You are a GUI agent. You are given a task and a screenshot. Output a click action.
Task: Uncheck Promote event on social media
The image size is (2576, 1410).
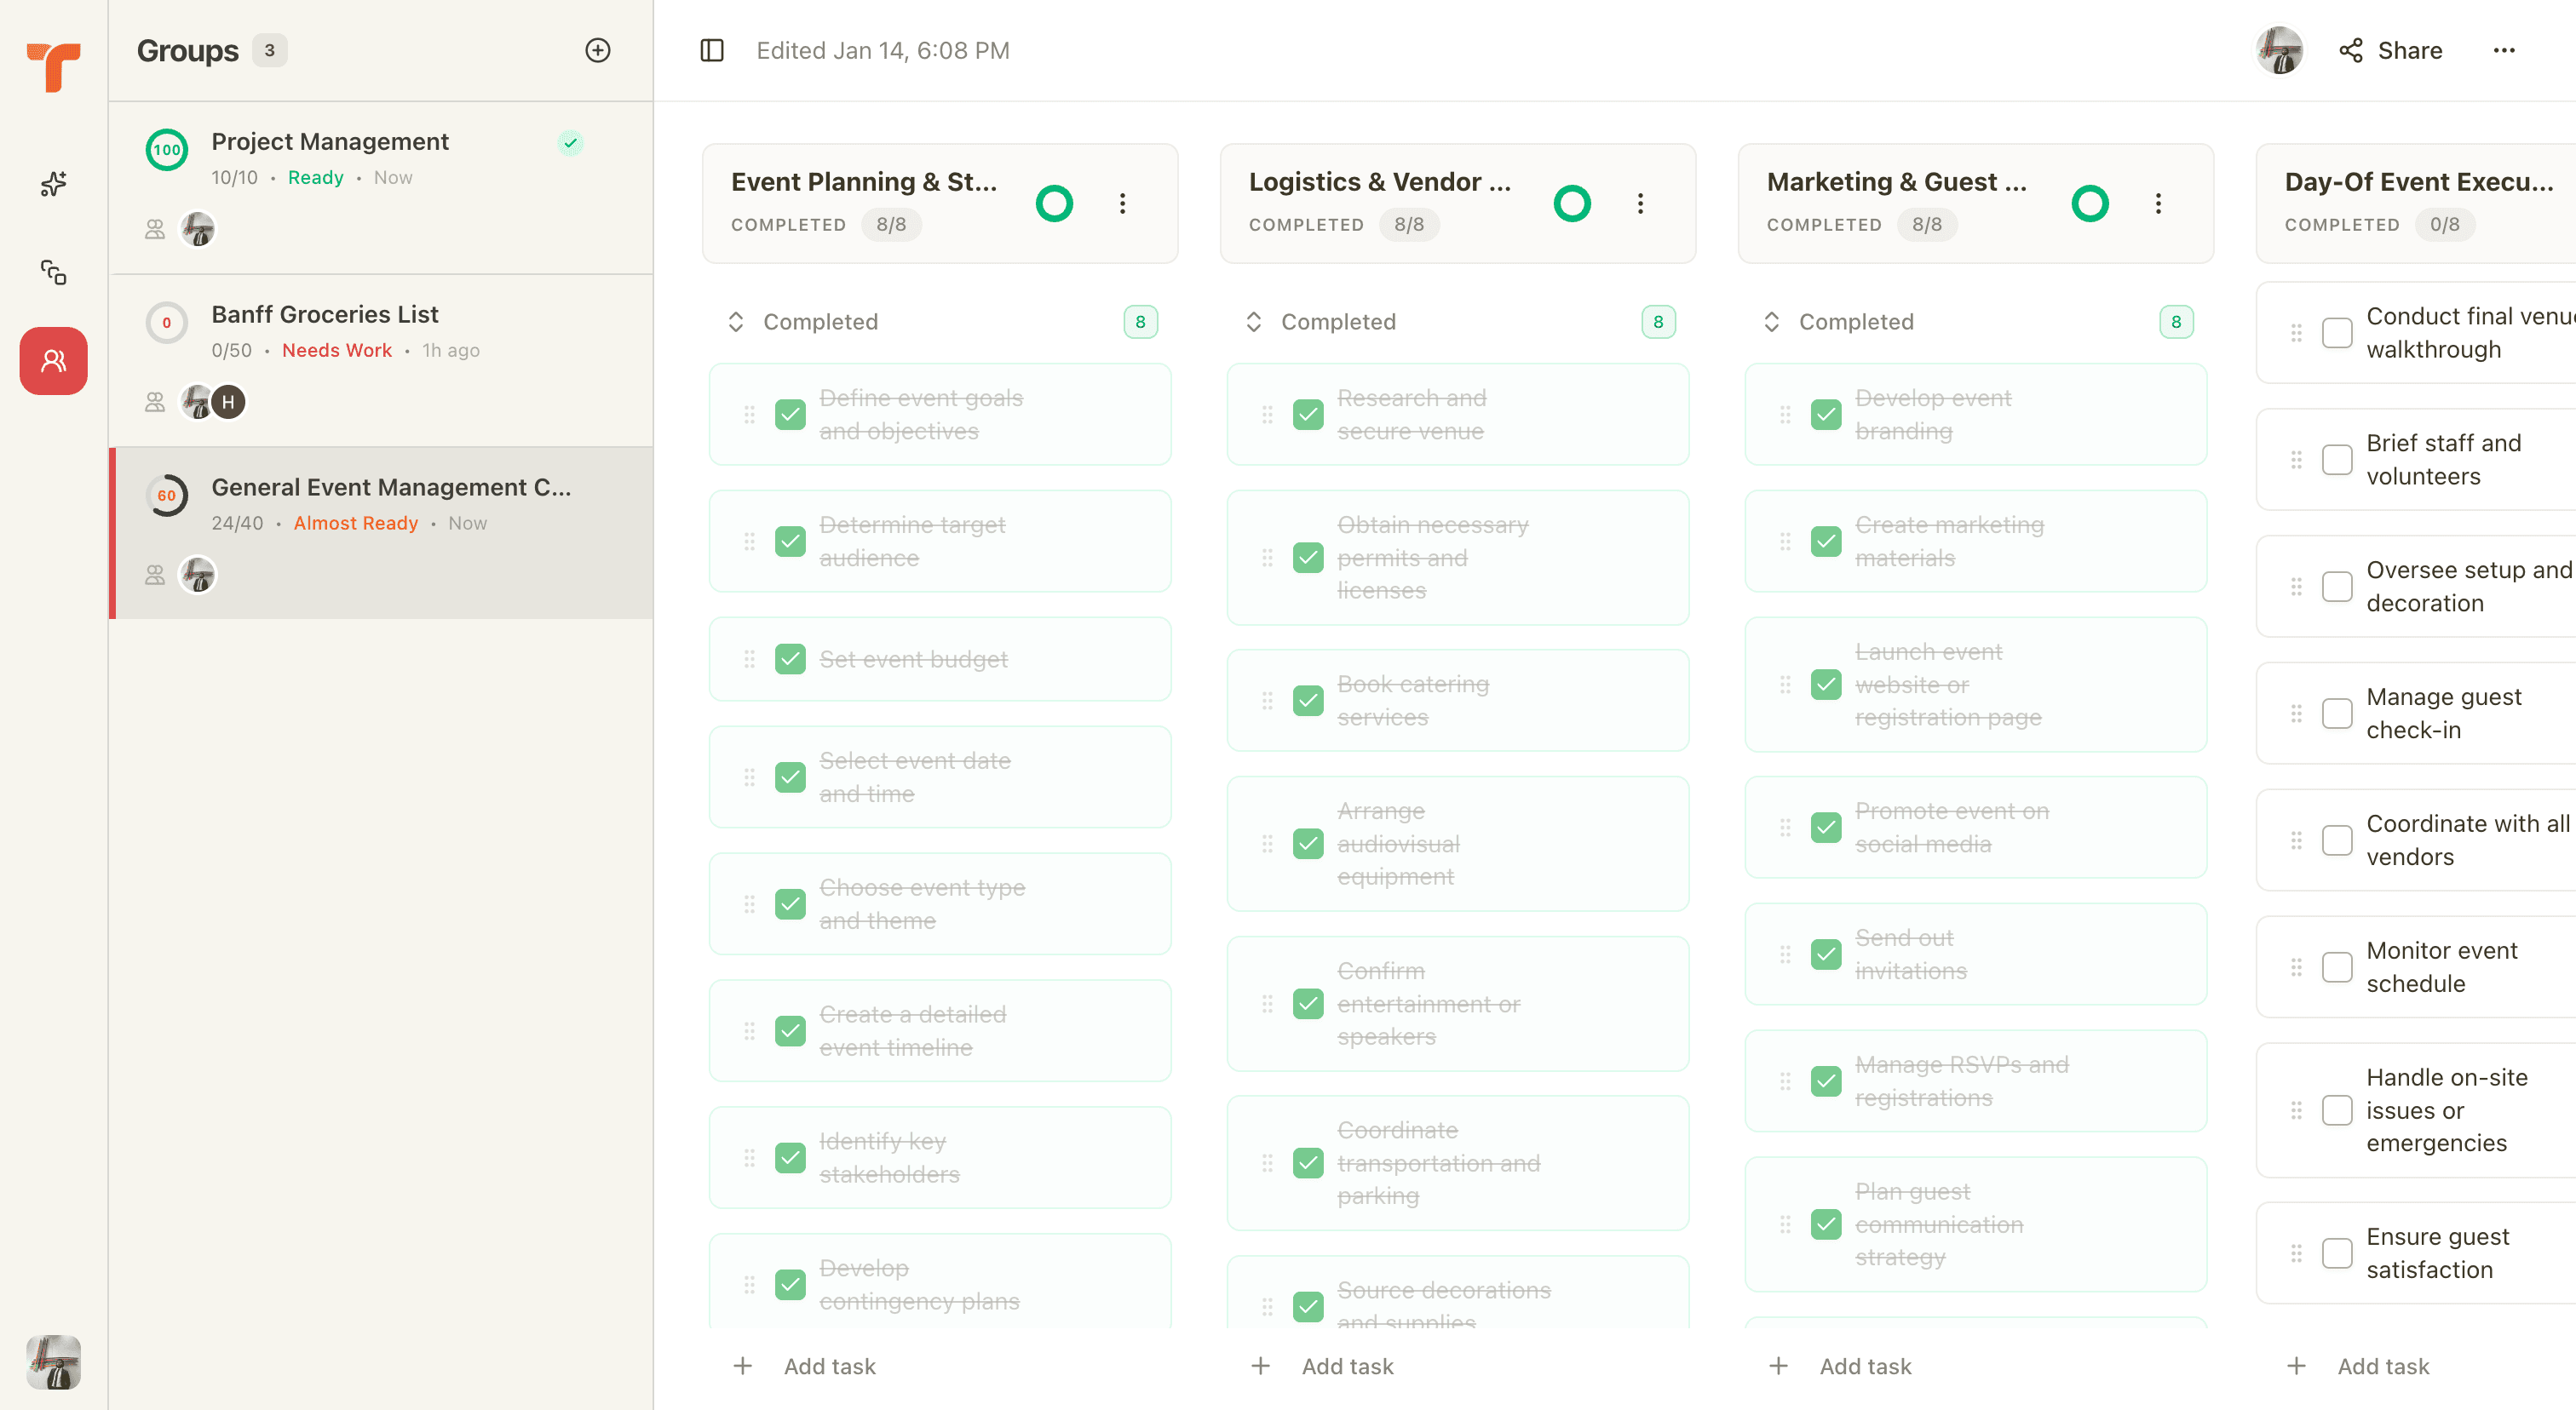pyautogui.click(x=1826, y=828)
